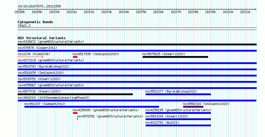This screenshot has width=265, height=137.
Task: Open nsv2234 (Kidd2008) label
Action: point(34,54)
